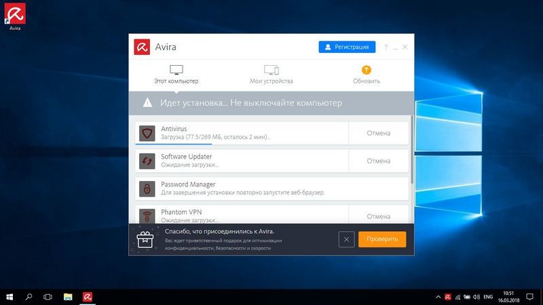Viewport: 543px width, 305px height.
Task: Click the warning triangle icon in banner
Action: pos(147,103)
